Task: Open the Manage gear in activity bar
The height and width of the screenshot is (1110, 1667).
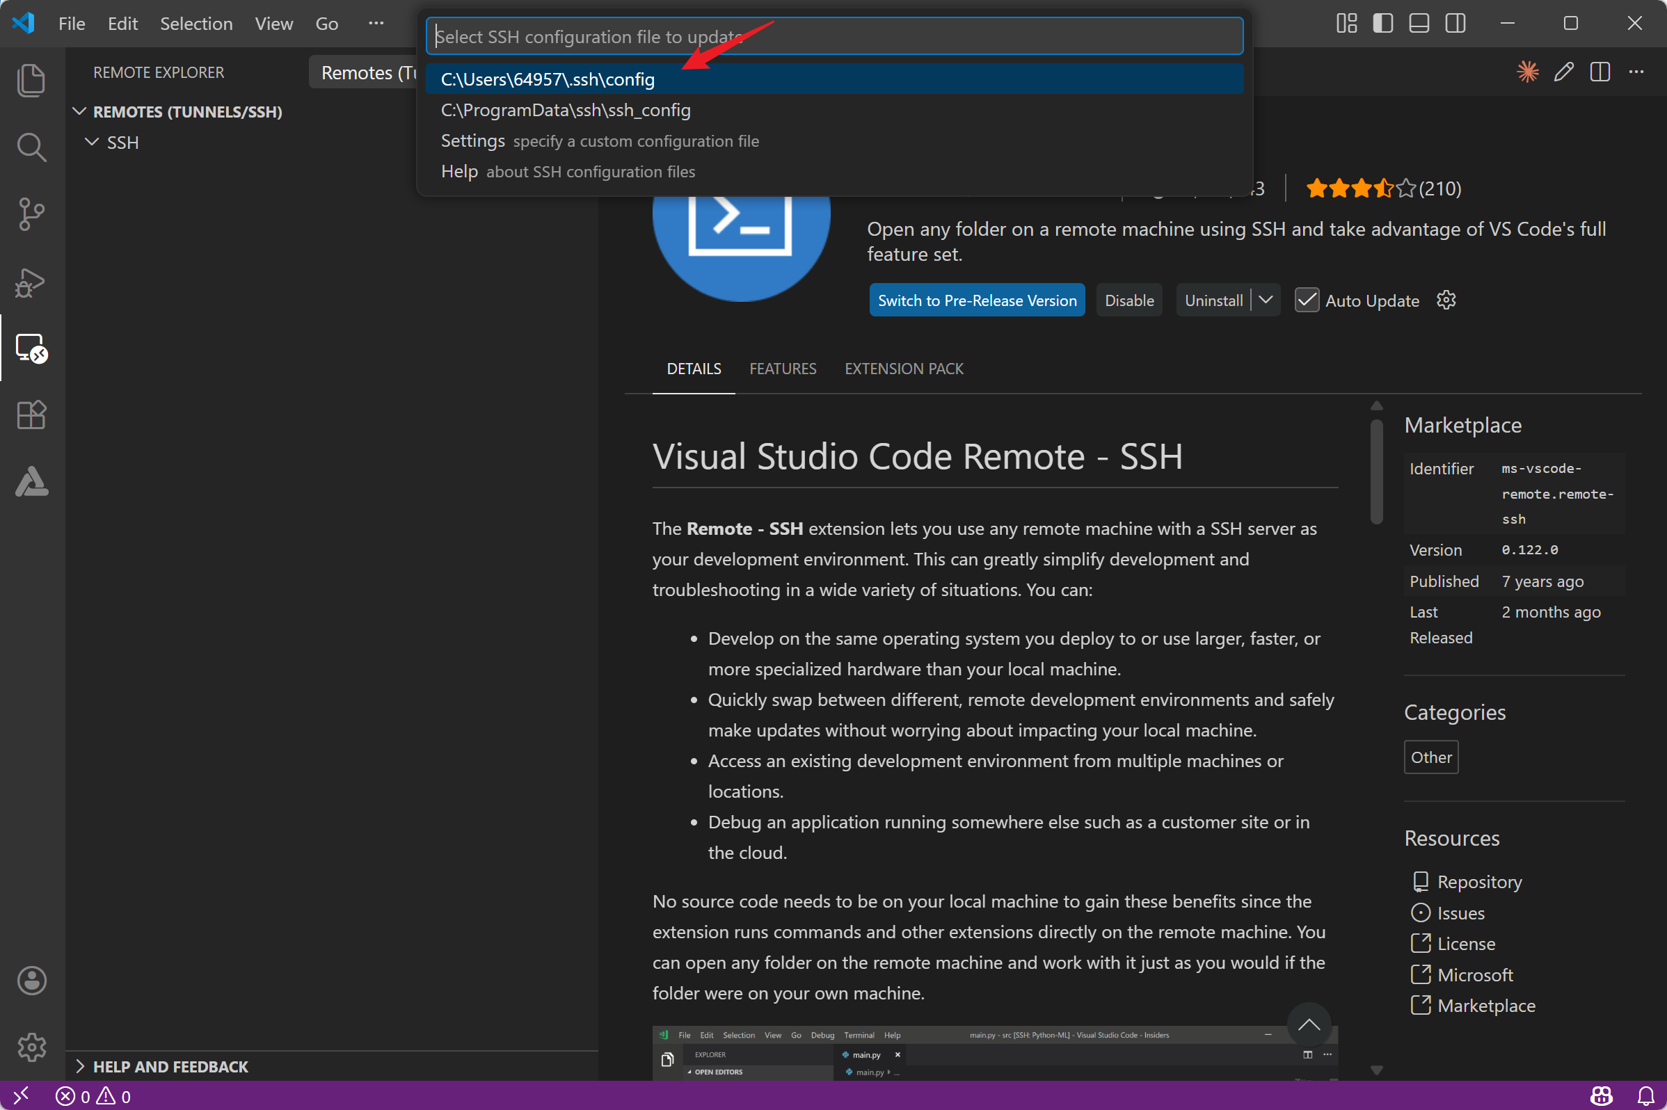Action: 31,1046
